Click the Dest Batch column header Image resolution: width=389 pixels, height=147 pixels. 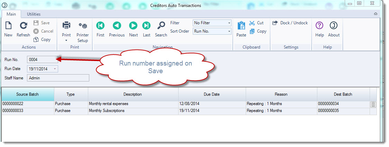click(x=343, y=94)
